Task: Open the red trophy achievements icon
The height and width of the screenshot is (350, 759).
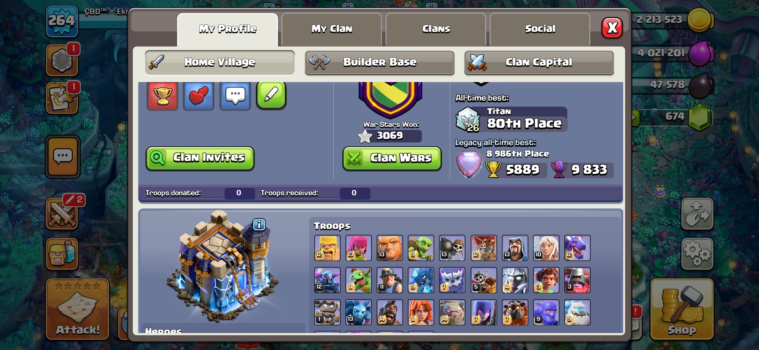Action: [x=162, y=96]
